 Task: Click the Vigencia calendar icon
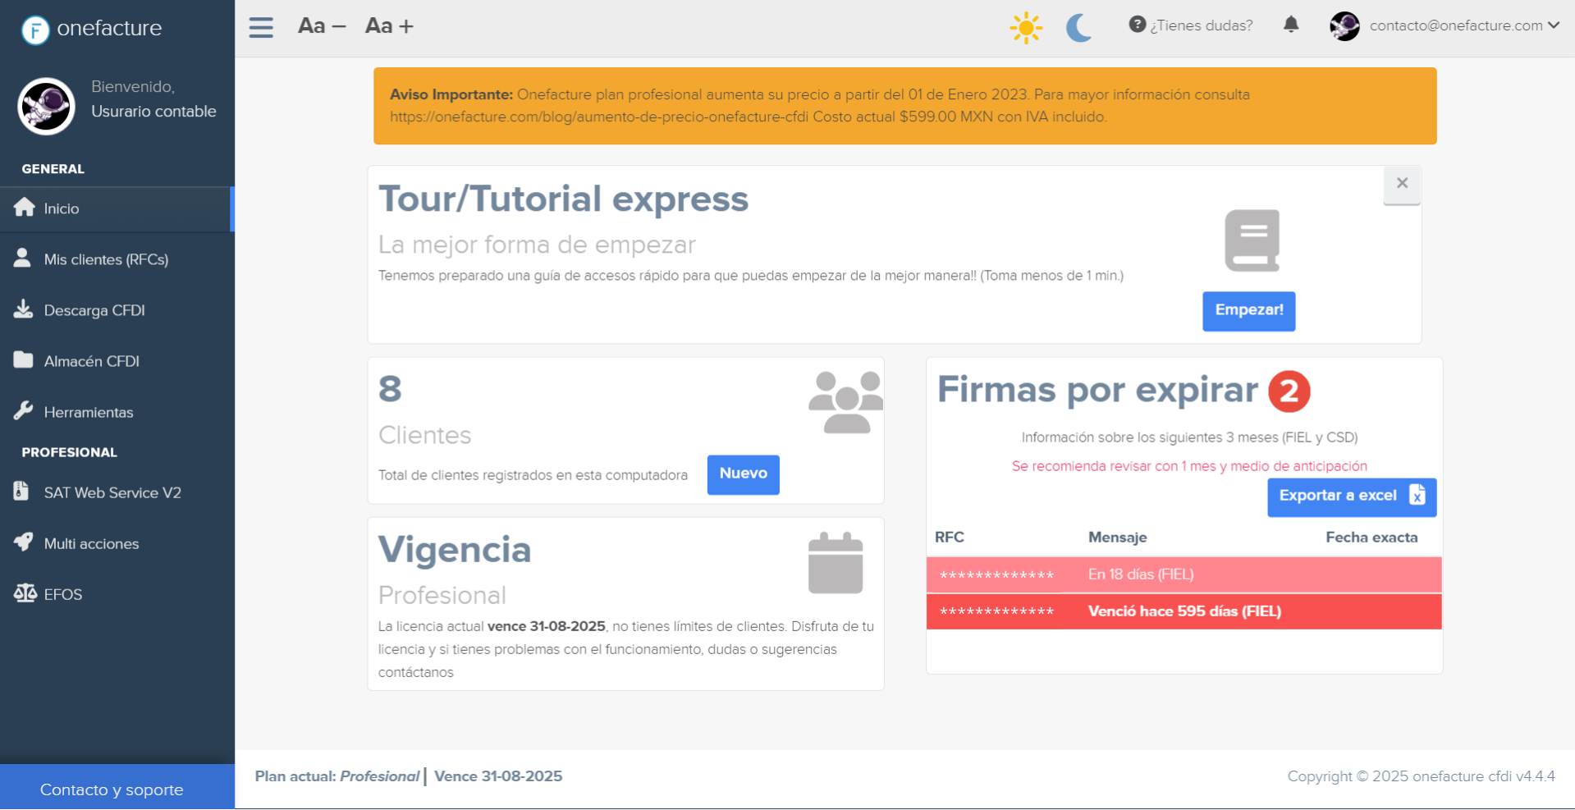(836, 563)
